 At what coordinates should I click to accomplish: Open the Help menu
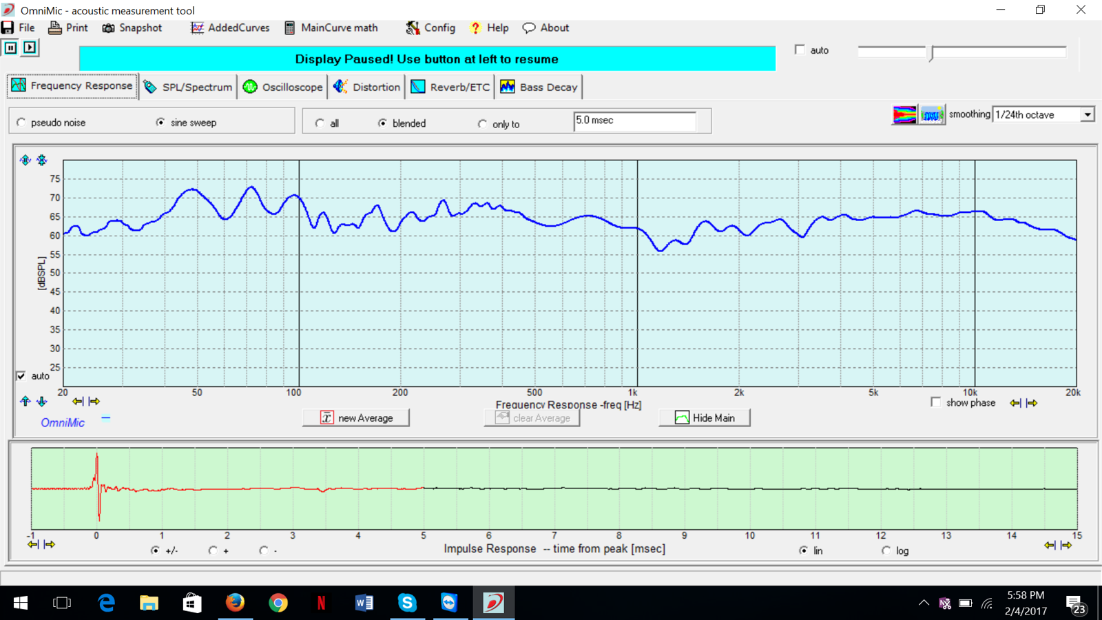pos(489,28)
